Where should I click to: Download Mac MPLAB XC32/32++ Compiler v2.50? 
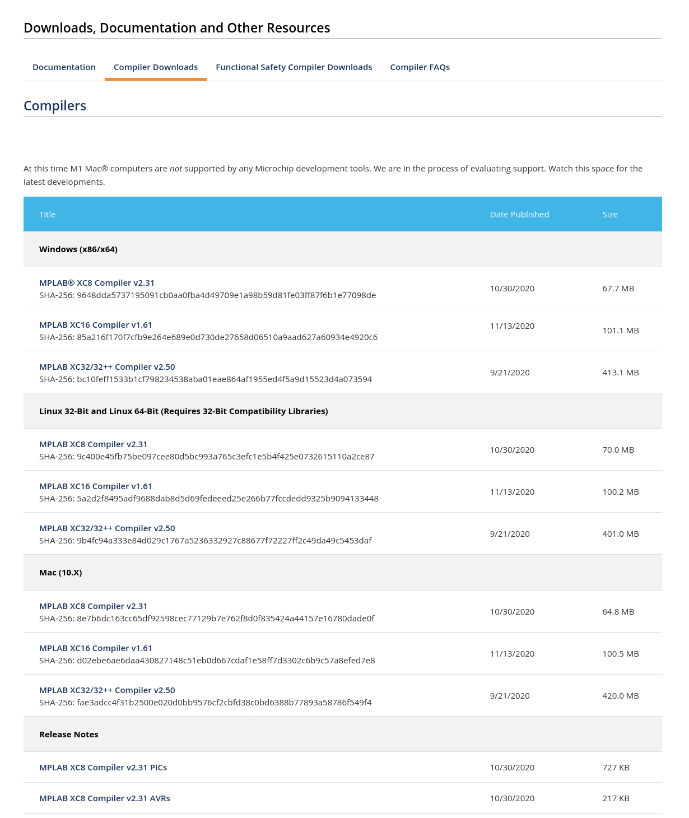[106, 690]
